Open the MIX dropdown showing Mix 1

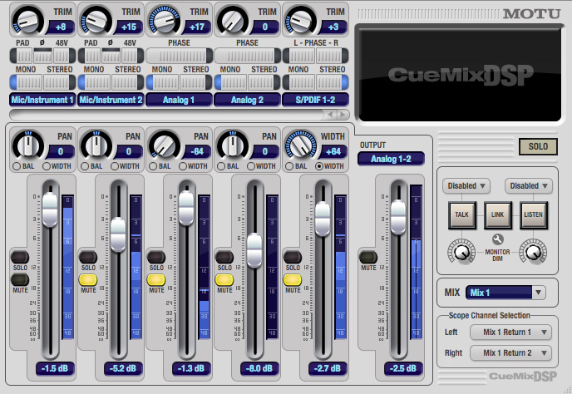tap(505, 292)
